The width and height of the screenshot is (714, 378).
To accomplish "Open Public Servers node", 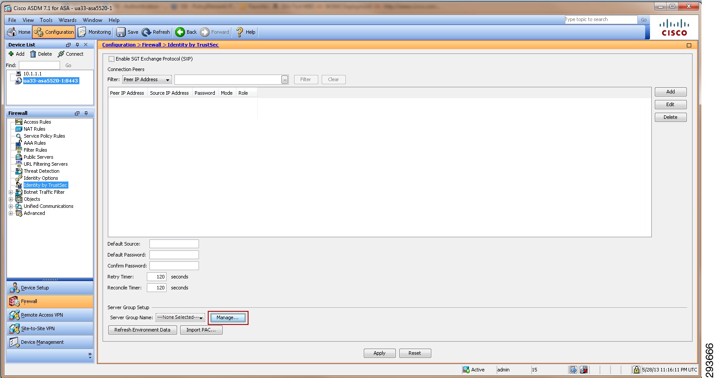I will tap(38, 157).
